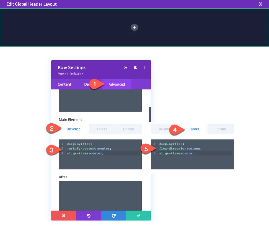Open the three-dot options menu icon

pos(144,67)
